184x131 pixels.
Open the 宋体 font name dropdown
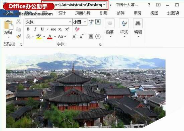coord(70,22)
